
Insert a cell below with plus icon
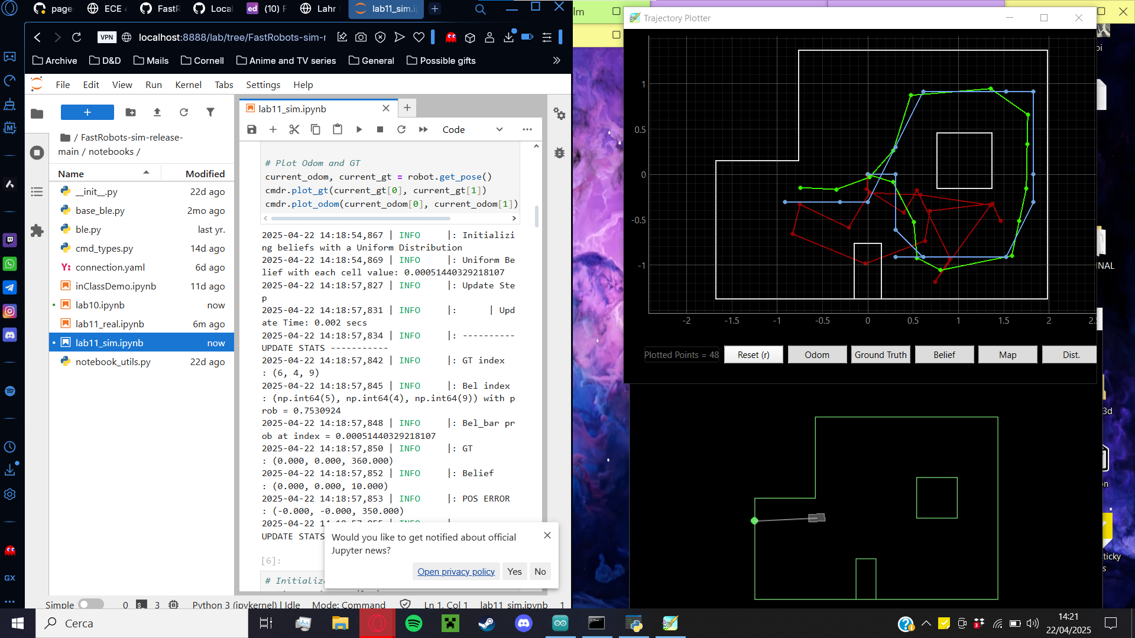click(273, 129)
